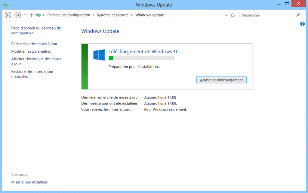308x193 pixels.
Task: Maximize the Windows Update window
Action: [287, 4]
